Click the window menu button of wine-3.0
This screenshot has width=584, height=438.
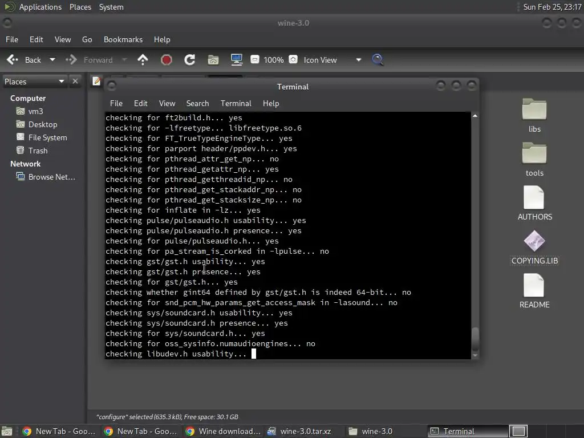[x=7, y=23]
